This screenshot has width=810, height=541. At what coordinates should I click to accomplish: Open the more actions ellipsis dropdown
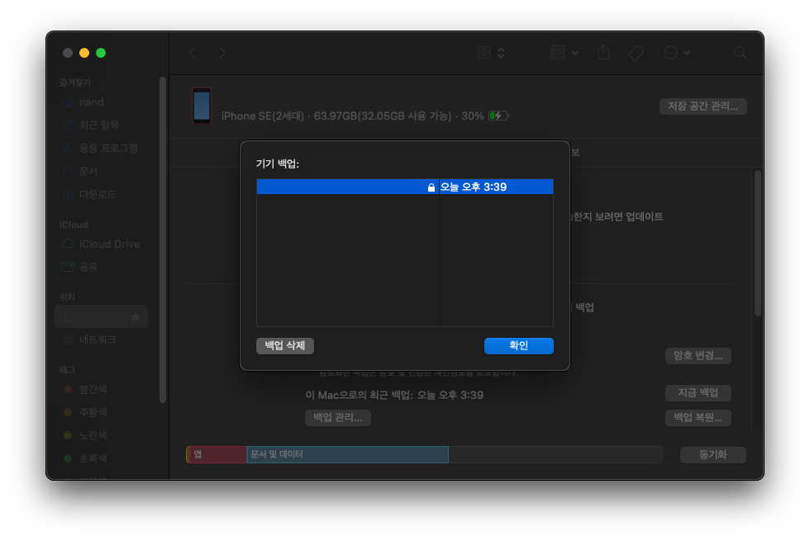[676, 53]
